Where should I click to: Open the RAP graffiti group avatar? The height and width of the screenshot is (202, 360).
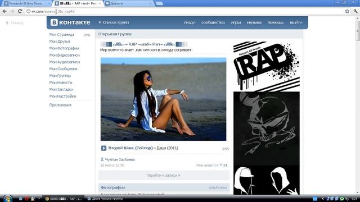point(266,66)
